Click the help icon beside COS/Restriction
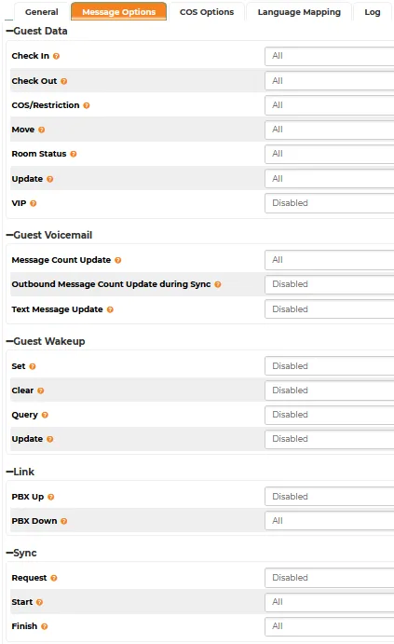The image size is (394, 644). click(x=87, y=105)
